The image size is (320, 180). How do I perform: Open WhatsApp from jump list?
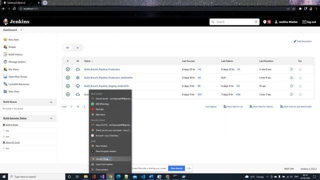pyautogui.click(x=110, y=104)
